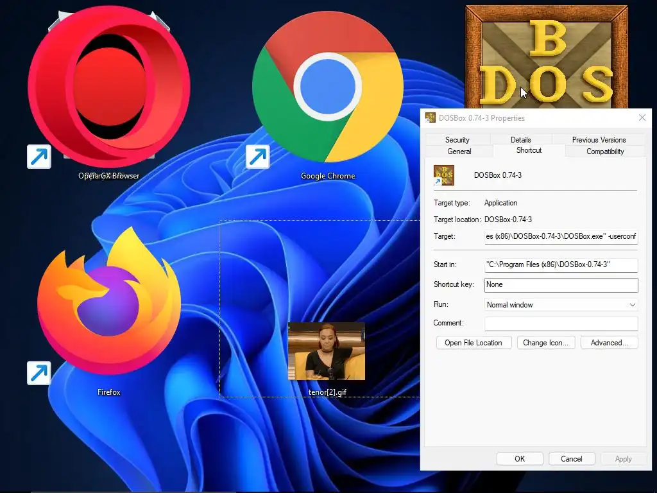Open the Details tab
This screenshot has height=493, width=657.
click(x=520, y=139)
